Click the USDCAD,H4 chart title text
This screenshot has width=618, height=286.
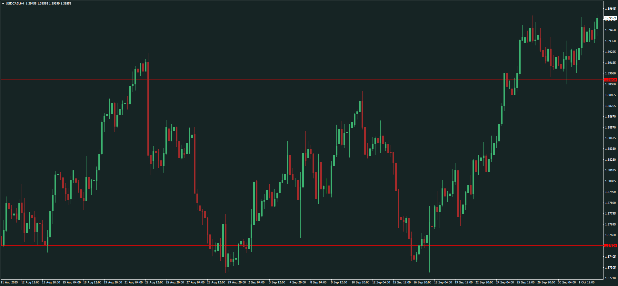click(15, 4)
